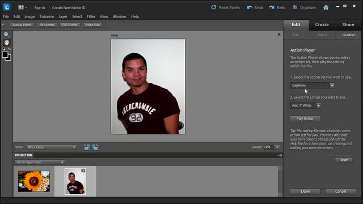The image size is (363, 204).
Task: Open the View menu
Action: click(104, 16)
